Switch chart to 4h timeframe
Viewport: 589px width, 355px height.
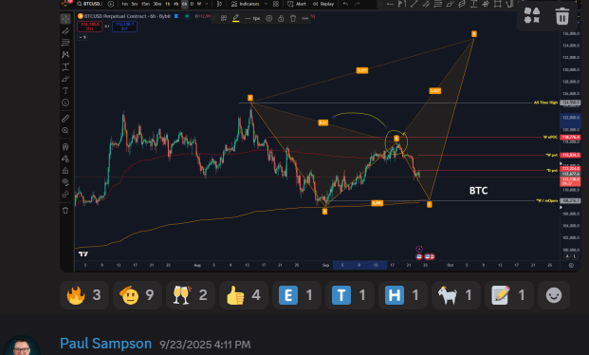[x=175, y=4]
